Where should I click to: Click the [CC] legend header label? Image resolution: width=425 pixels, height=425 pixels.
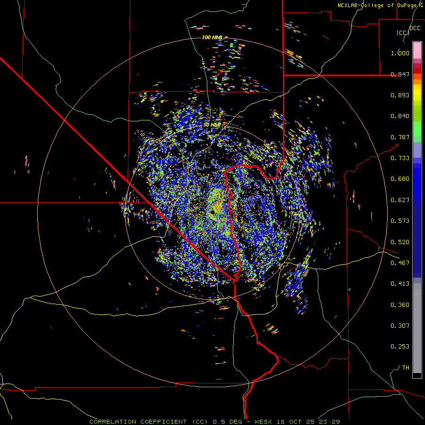coord(403,33)
